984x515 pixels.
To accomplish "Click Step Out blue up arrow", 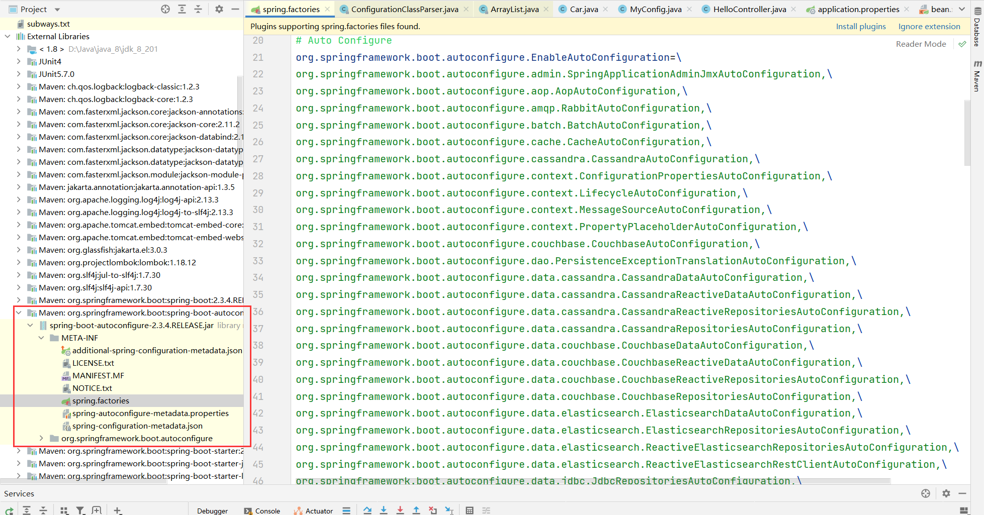I will pyautogui.click(x=416, y=510).
